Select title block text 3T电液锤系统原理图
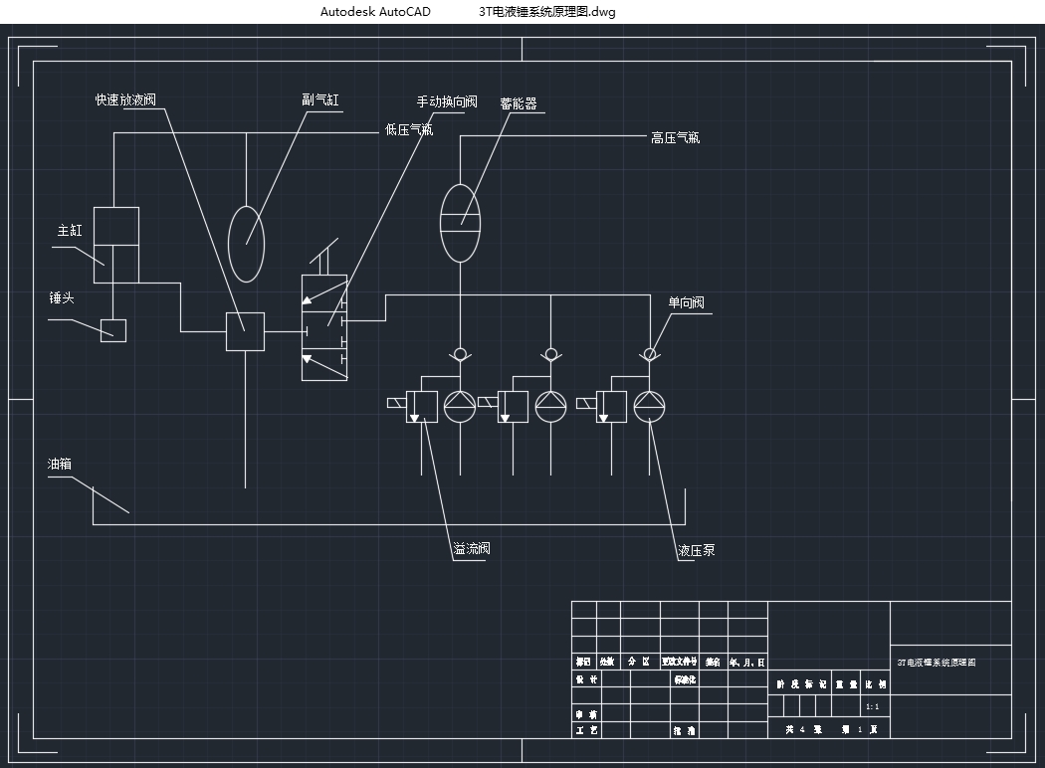Image resolution: width=1045 pixels, height=768 pixels. [x=937, y=663]
